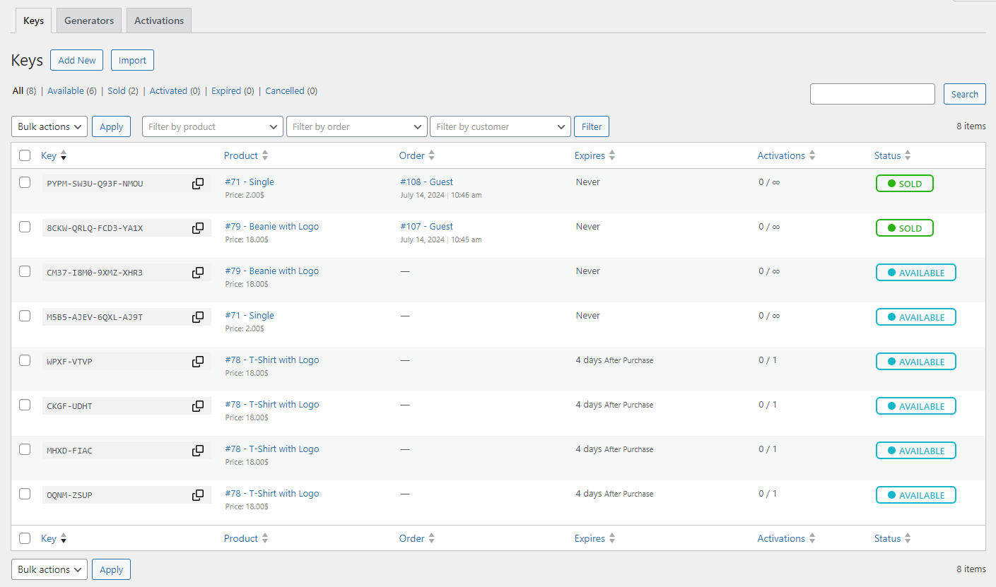Tick the select-all checkbox in table header
Viewport: 996px width, 587px height.
(x=25, y=155)
